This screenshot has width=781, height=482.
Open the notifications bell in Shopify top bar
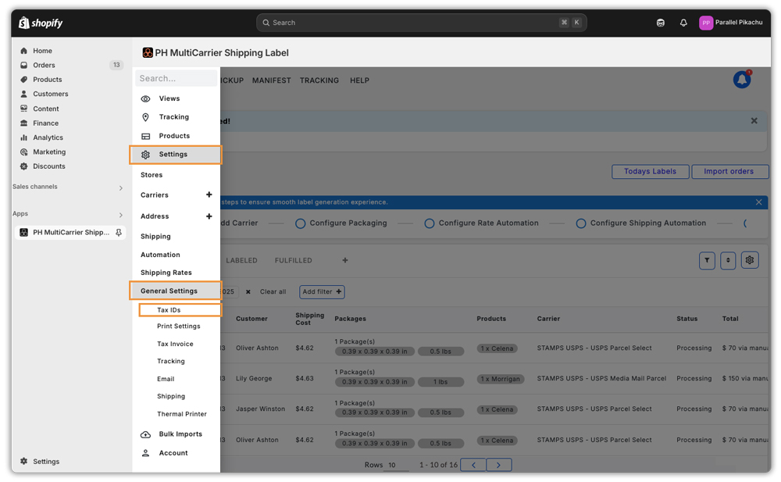pyautogui.click(x=683, y=23)
